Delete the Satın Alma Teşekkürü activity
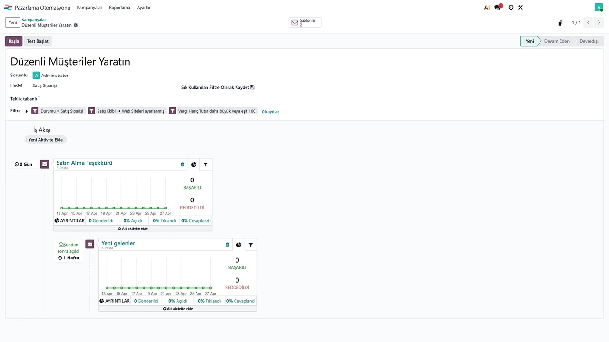 pyautogui.click(x=182, y=164)
